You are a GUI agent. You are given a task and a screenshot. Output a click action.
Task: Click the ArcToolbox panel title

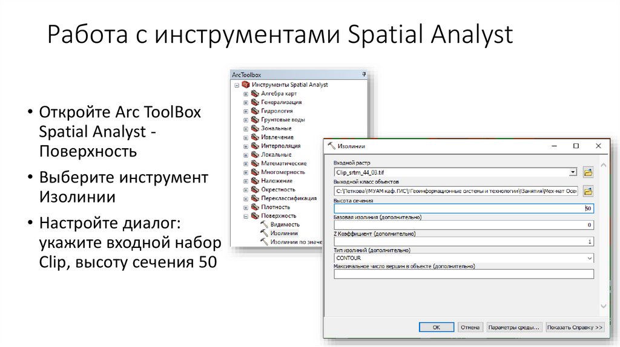(246, 74)
